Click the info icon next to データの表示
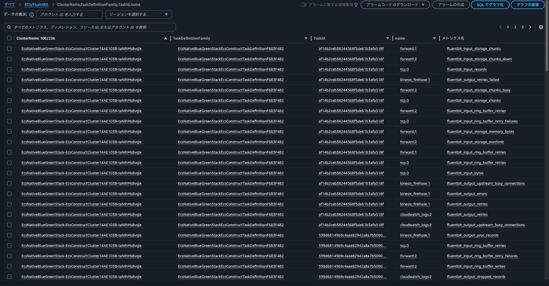The height and width of the screenshot is (286, 549). point(32,15)
